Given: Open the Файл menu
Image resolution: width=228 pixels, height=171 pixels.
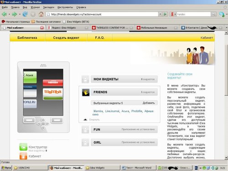Looking at the screenshot, I should [x=5, y=7].
